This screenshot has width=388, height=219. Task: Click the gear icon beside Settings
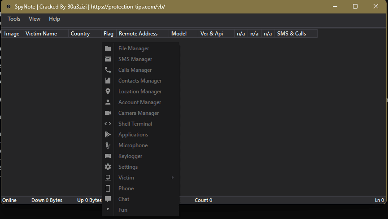(x=108, y=167)
